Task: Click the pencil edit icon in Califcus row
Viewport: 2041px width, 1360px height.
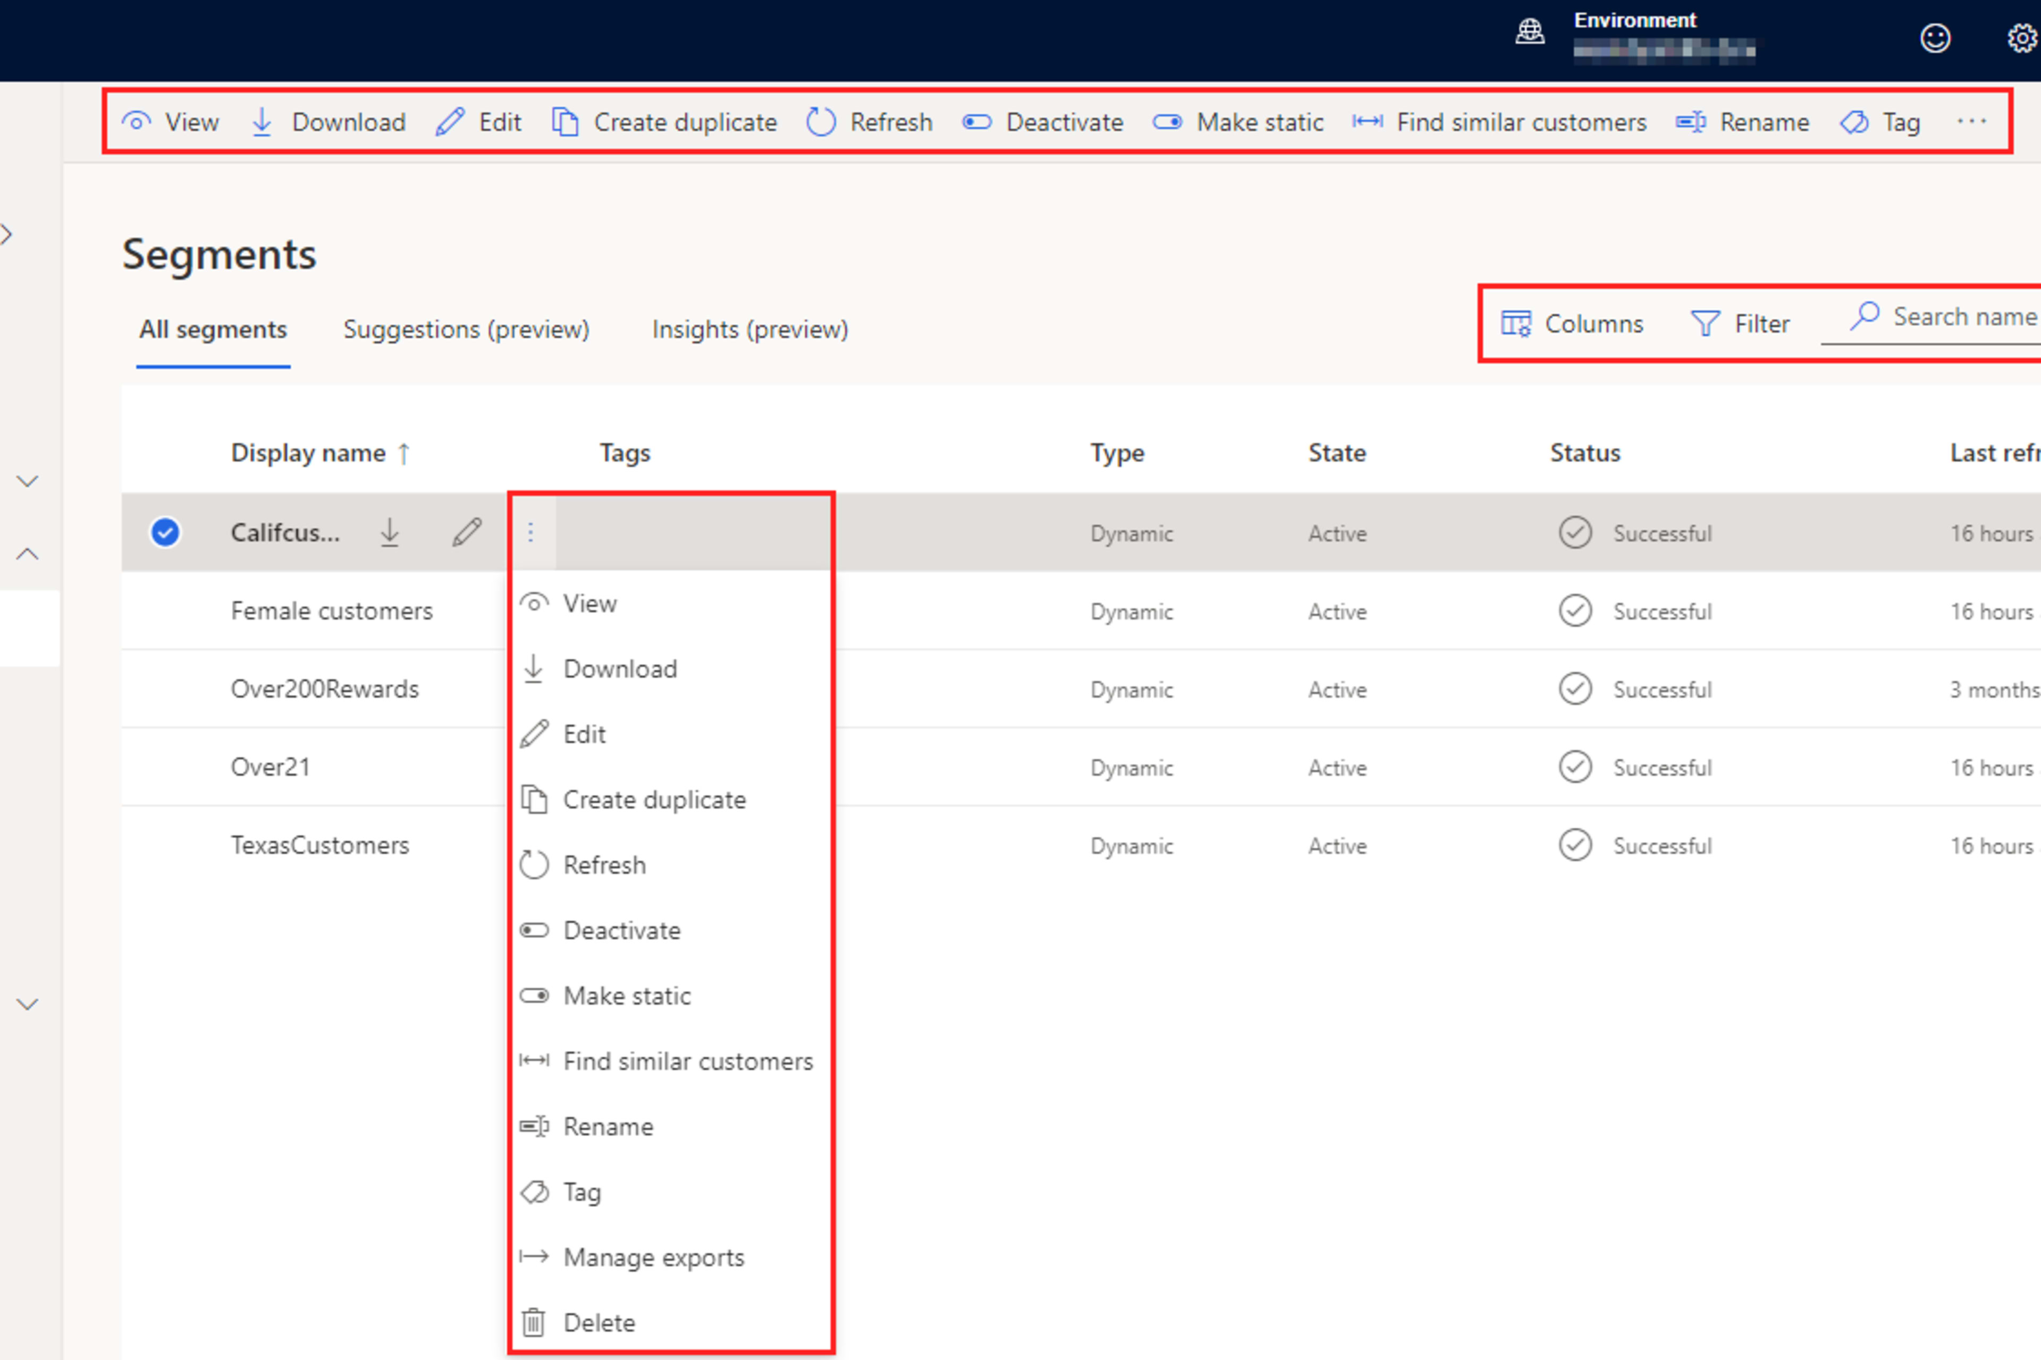Action: [467, 532]
